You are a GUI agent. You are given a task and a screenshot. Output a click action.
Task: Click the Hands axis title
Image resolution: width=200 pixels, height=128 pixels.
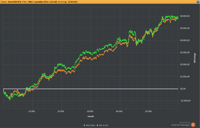[x=91, y=116]
